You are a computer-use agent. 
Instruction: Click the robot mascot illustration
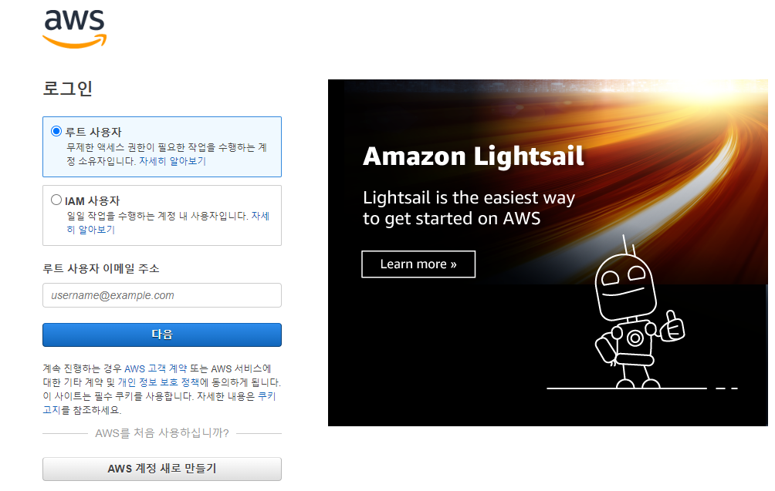638,314
